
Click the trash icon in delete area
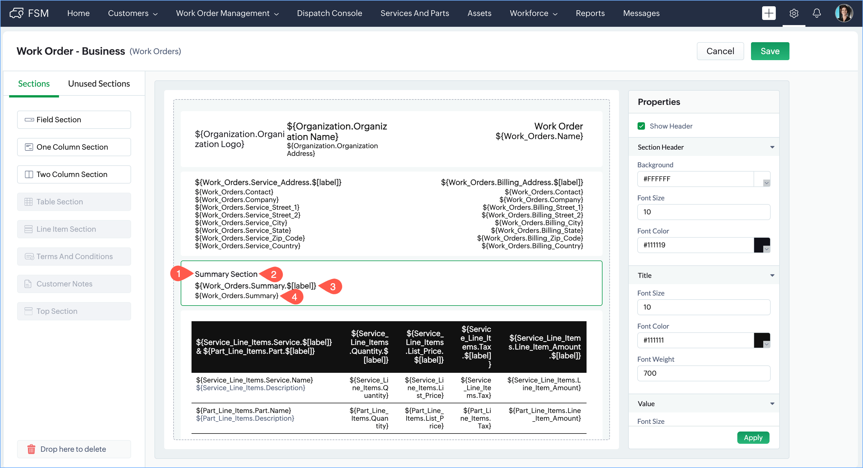pos(31,449)
